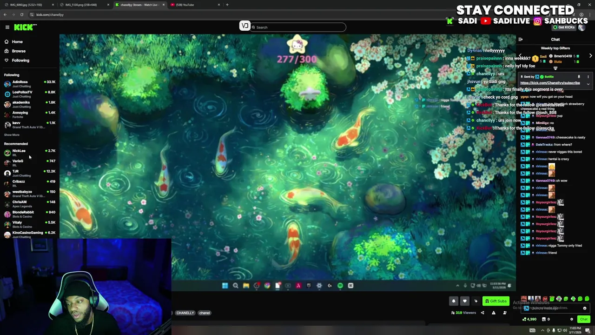Click the site info icon in address bar

click(x=32, y=14)
